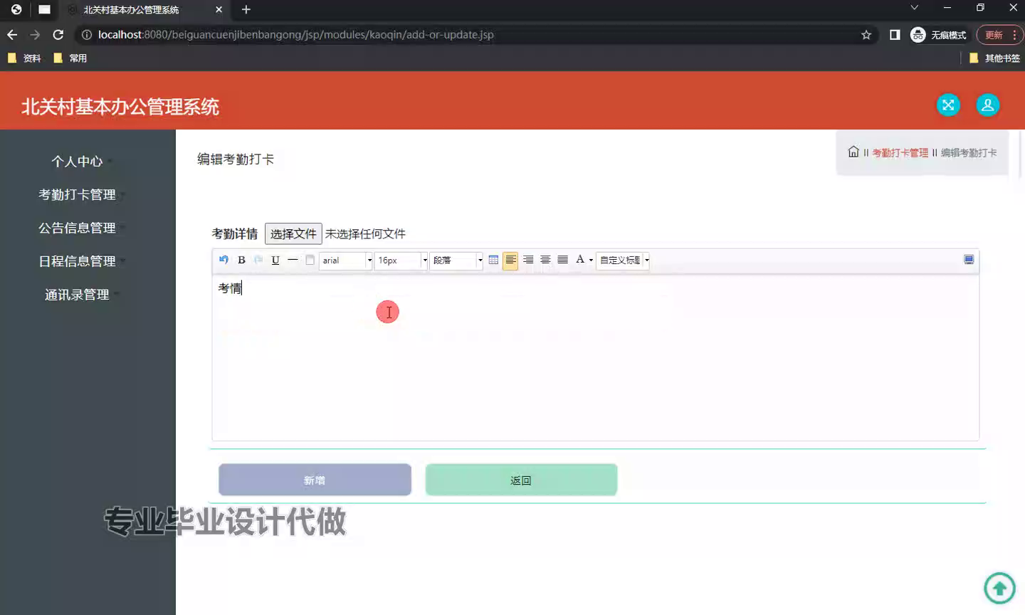Click the 北关村基本办公管理系统 header title
This screenshot has height=615, width=1025.
pyautogui.click(x=120, y=107)
